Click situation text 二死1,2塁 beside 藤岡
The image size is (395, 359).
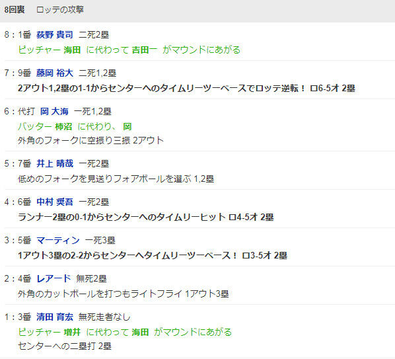click(98, 73)
